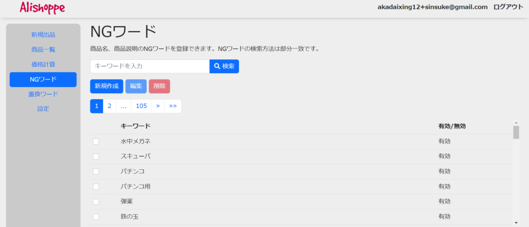Tick the スキューバ keyword checkbox
The height and width of the screenshot is (227, 529).
point(96,156)
